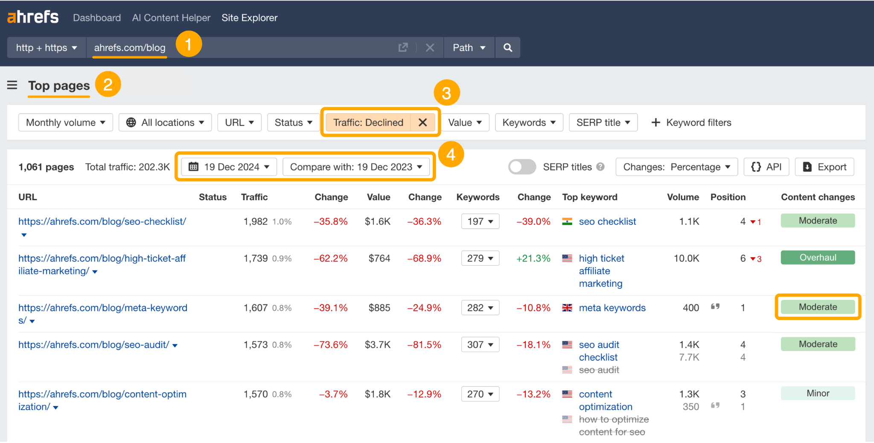Click the calendar icon beside 19 Dec 2024

pyautogui.click(x=194, y=167)
